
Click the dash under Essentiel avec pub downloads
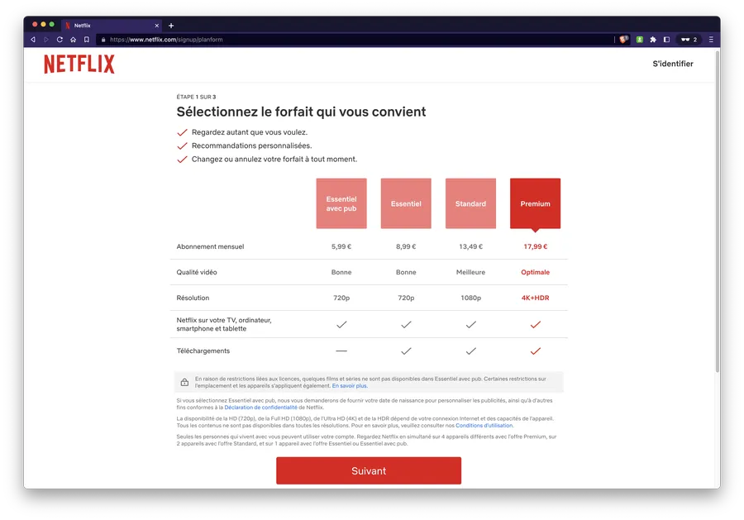pos(341,351)
